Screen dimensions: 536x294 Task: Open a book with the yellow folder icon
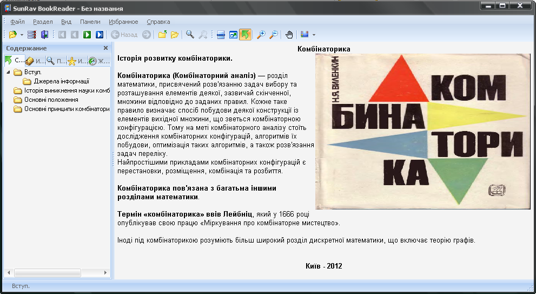[x=12, y=35]
